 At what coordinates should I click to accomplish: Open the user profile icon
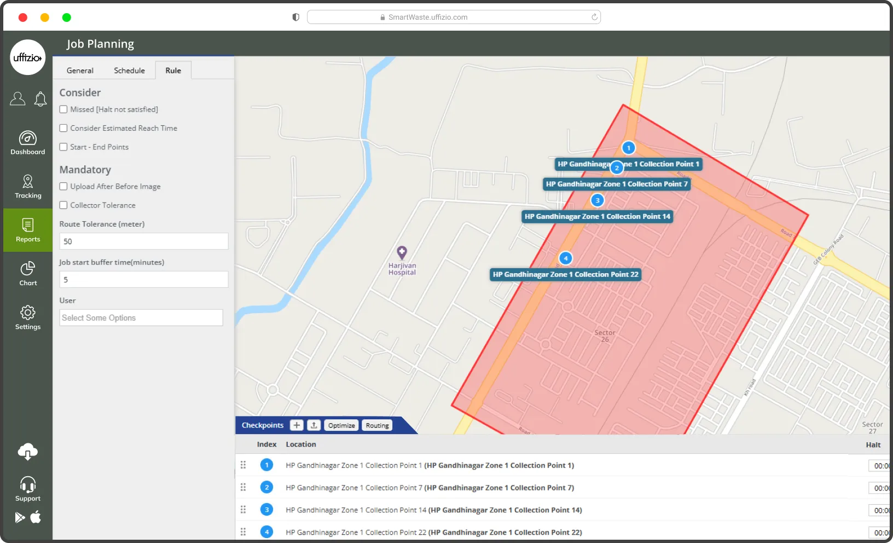(x=18, y=99)
